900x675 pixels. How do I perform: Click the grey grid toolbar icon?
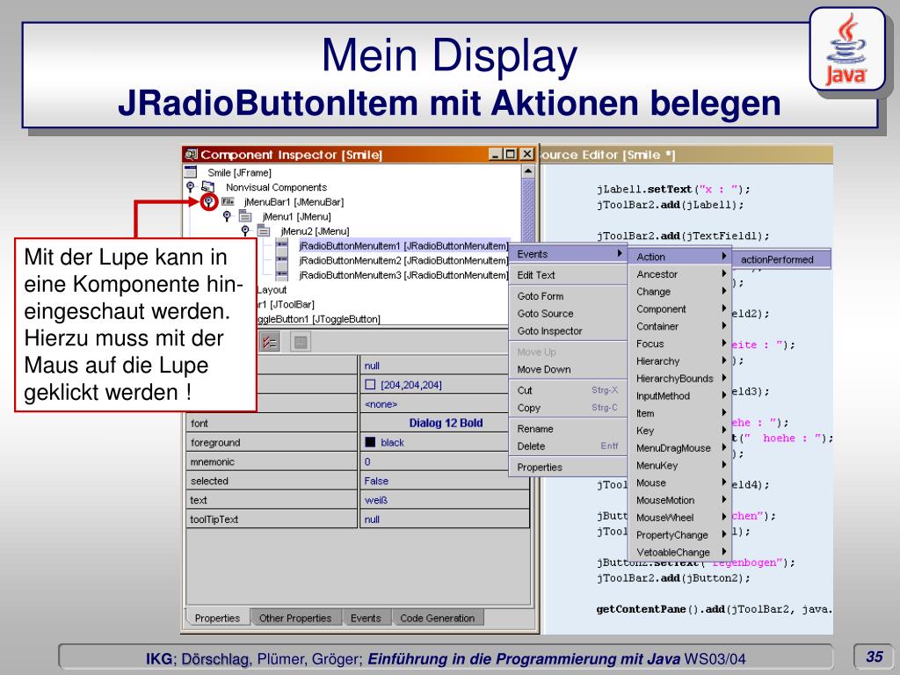pyautogui.click(x=301, y=342)
